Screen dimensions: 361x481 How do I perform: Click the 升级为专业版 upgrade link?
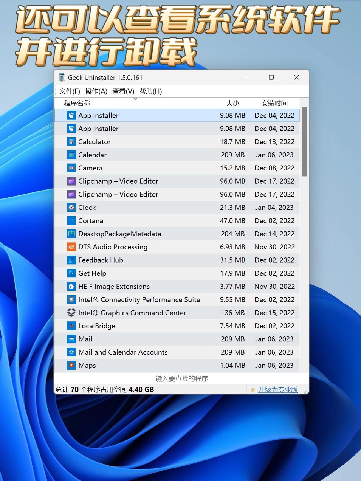click(x=278, y=390)
